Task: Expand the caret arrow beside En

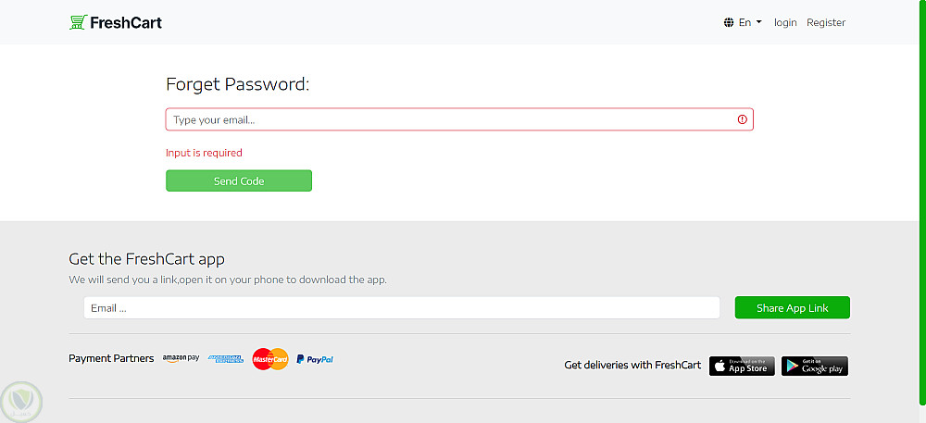Action: pos(759,22)
